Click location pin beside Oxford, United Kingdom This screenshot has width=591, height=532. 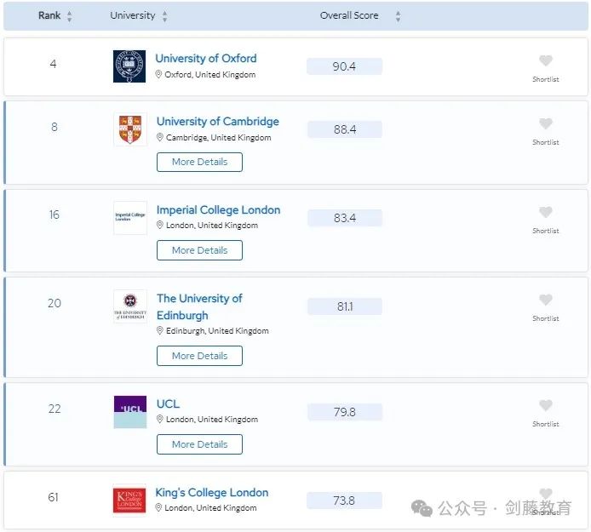(x=158, y=75)
